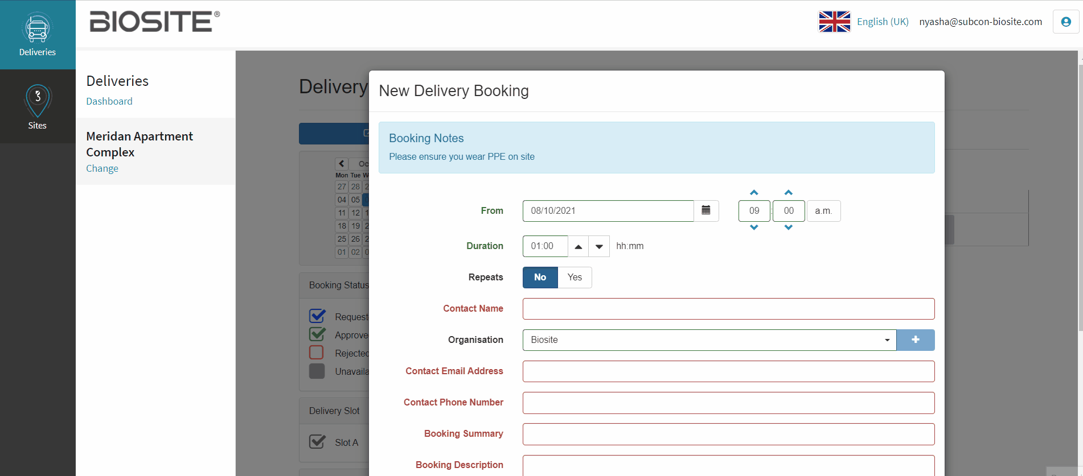Screen dimensions: 1083x476
Task: Click the Booking Summary field
Action: (x=728, y=433)
